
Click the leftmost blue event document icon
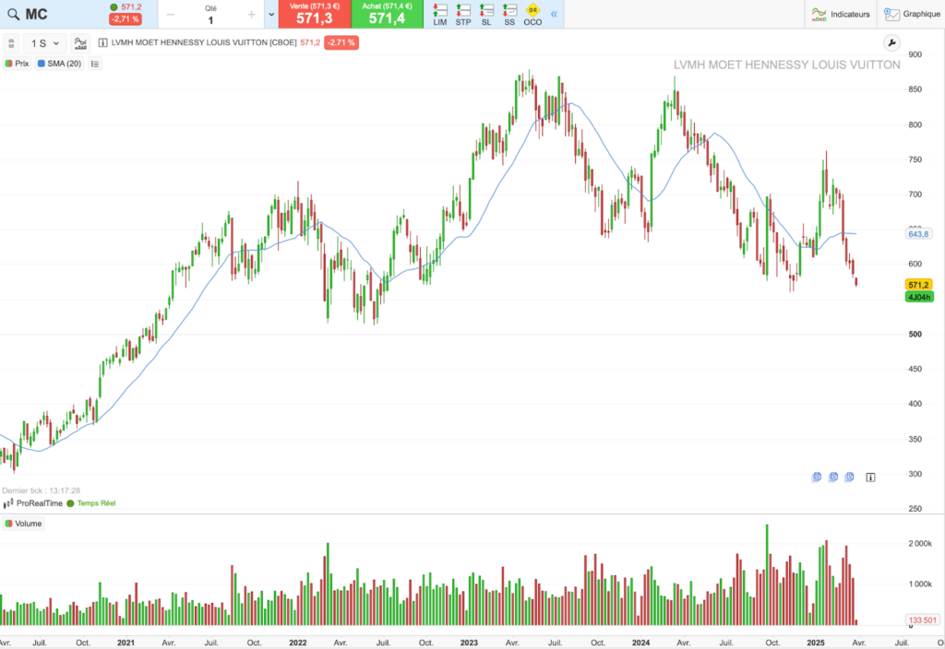tap(817, 477)
